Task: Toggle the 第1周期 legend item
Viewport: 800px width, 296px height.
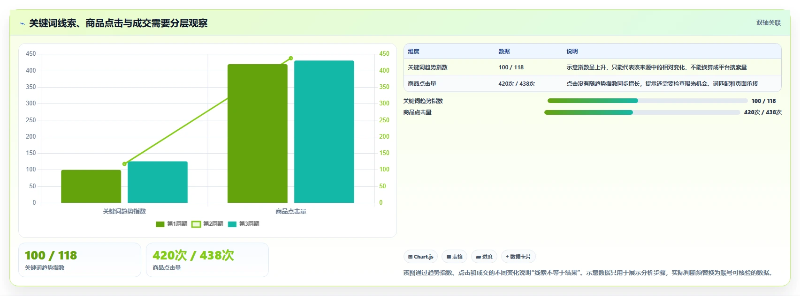Action: pos(171,224)
